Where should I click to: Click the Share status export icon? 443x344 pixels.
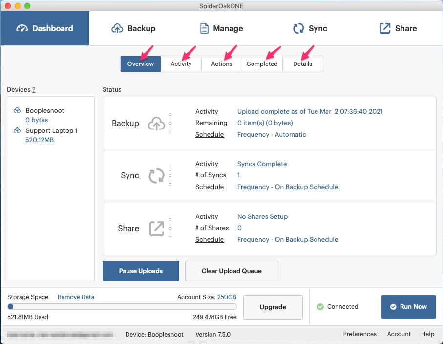click(157, 228)
